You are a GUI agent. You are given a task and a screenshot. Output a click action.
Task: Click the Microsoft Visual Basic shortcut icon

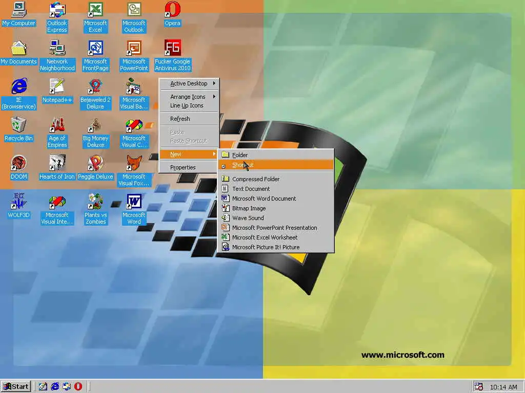[x=134, y=94]
